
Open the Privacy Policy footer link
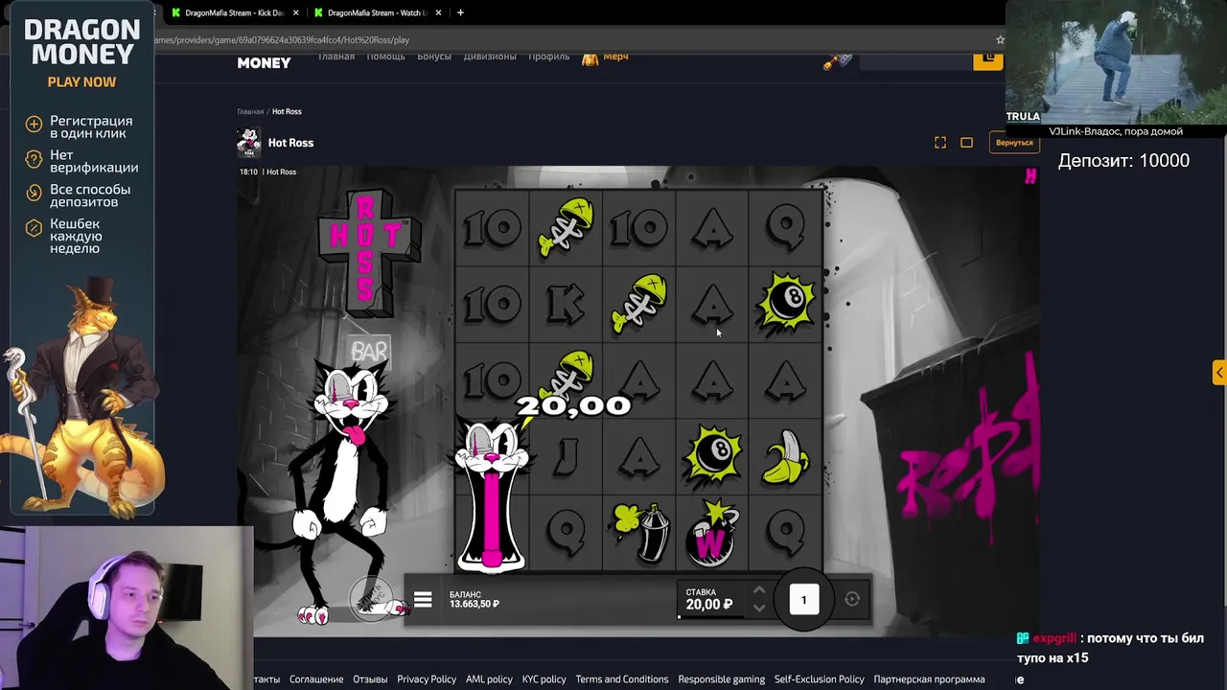click(427, 679)
